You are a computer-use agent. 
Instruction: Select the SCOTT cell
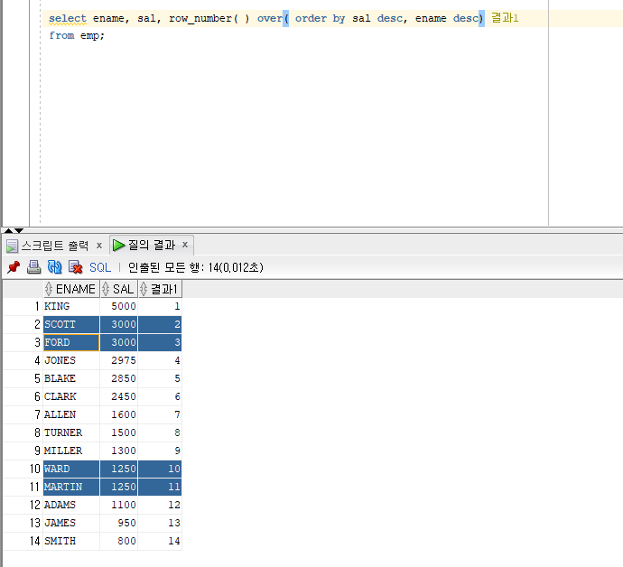tap(71, 325)
